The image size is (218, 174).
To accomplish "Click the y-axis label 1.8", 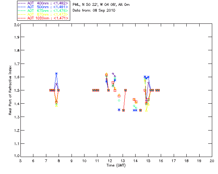I will [x=17, y=50].
